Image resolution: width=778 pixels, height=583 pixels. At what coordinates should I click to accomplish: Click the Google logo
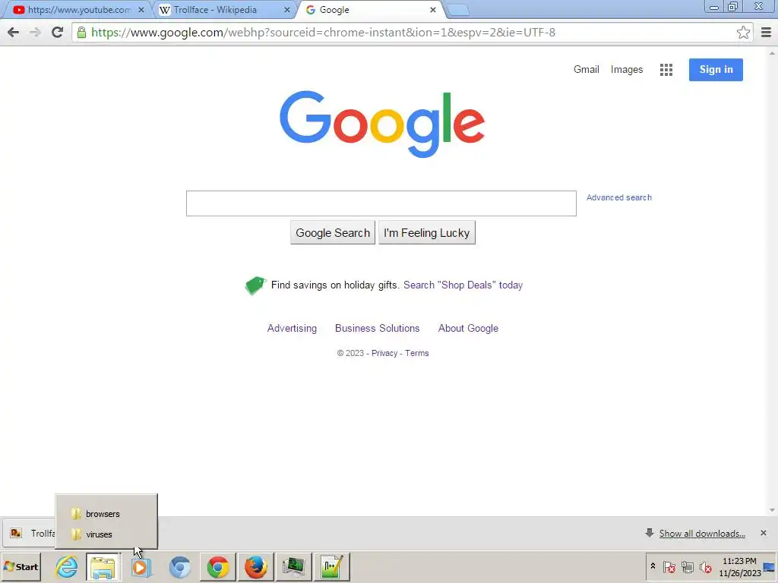(x=382, y=124)
